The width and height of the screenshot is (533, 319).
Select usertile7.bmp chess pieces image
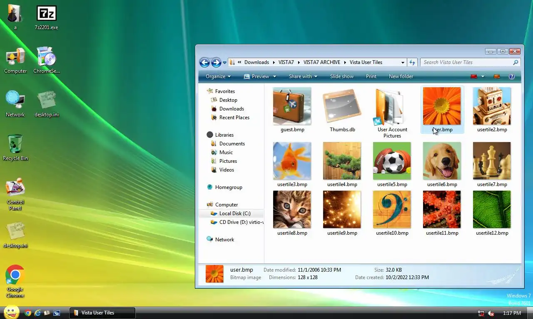click(492, 161)
